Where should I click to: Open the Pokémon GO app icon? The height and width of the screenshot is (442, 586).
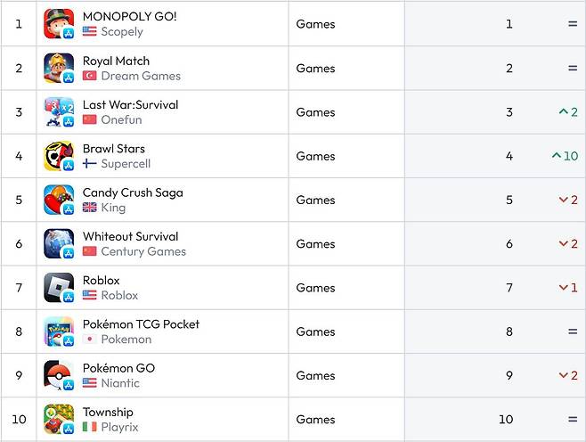[x=59, y=375]
